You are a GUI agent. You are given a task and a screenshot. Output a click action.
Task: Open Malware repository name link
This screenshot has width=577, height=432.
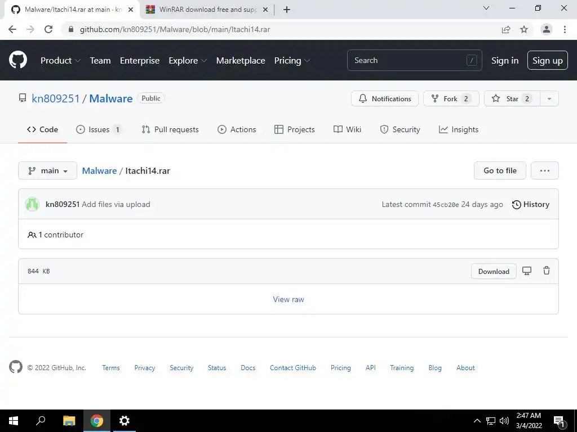(x=111, y=98)
